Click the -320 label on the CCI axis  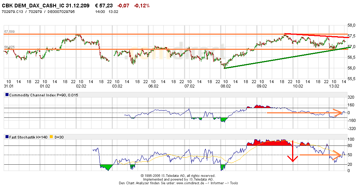pos(351,128)
